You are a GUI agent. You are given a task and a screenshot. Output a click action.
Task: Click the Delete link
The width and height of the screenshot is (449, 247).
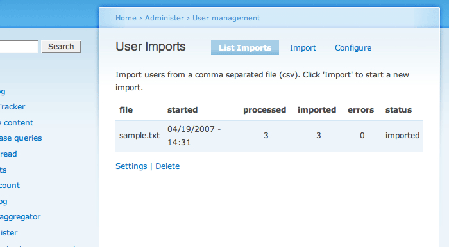(167, 166)
